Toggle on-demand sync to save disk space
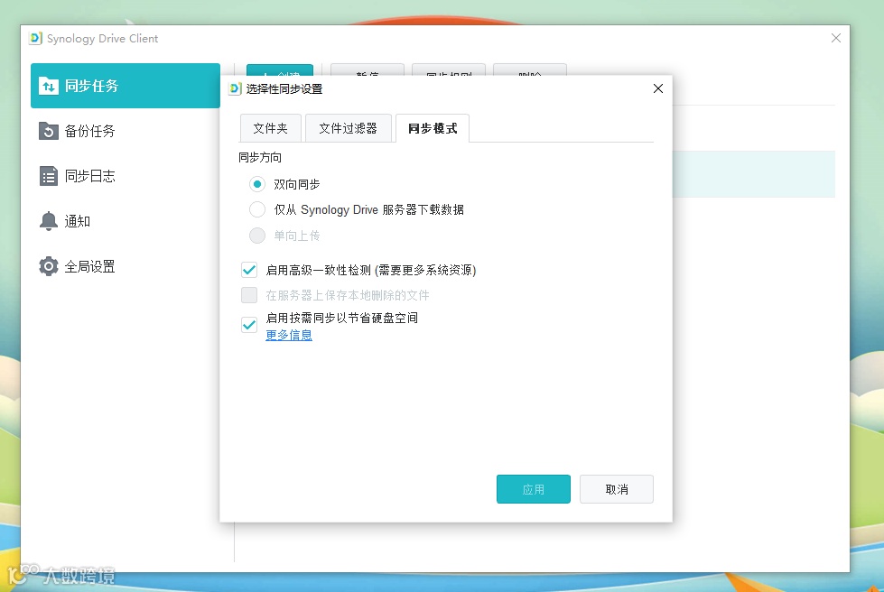Viewport: 884px width, 592px height. 249,325
